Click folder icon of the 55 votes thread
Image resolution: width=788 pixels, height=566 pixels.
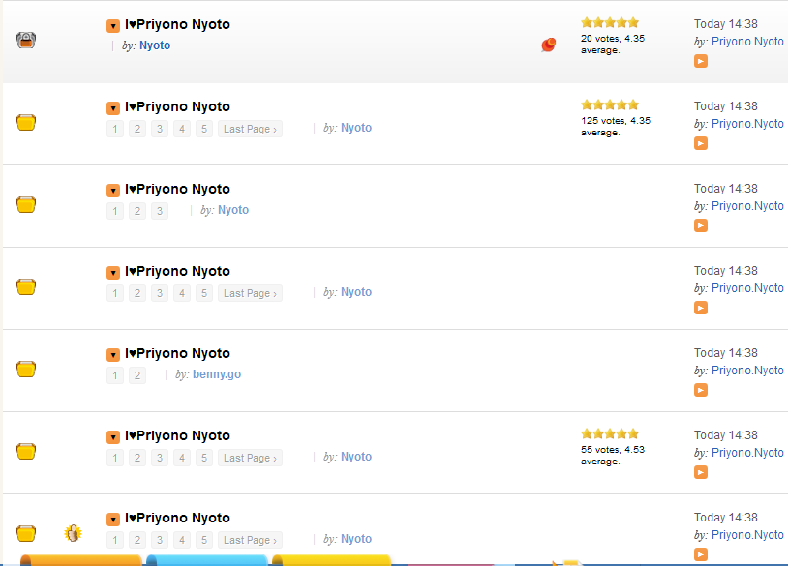[x=26, y=451]
